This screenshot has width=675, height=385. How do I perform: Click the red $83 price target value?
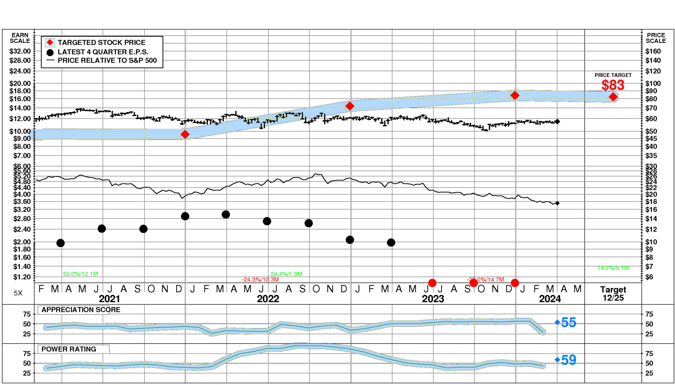(x=613, y=85)
